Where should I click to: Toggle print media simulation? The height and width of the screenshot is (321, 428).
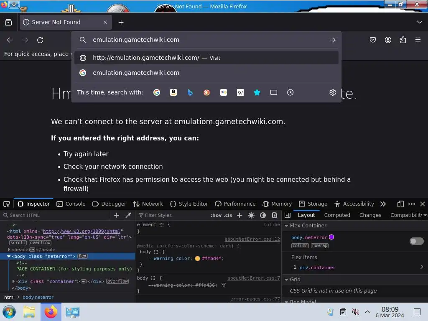(x=275, y=215)
